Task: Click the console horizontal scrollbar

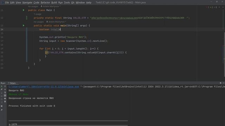Action: pyautogui.click(x=68, y=121)
